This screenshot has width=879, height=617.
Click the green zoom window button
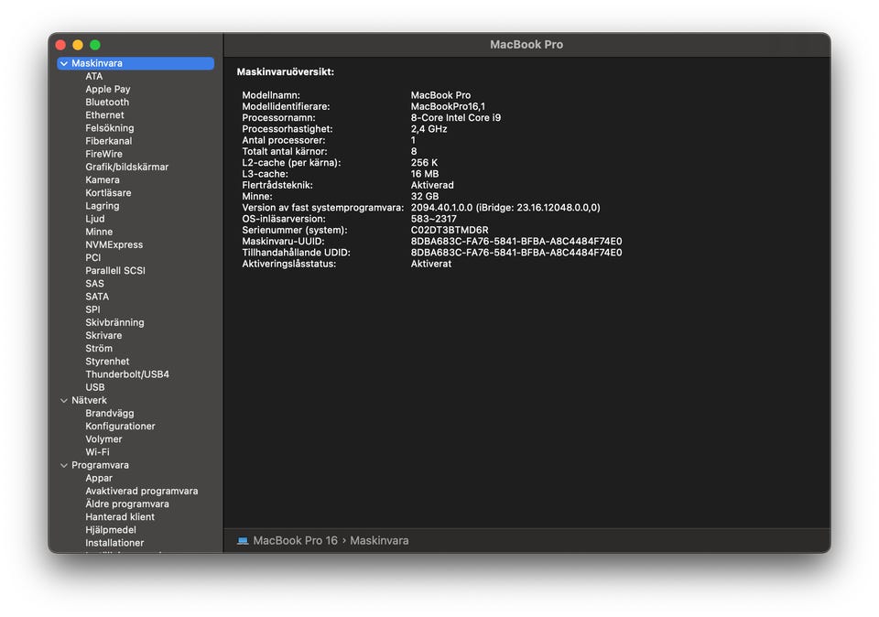[x=95, y=45]
